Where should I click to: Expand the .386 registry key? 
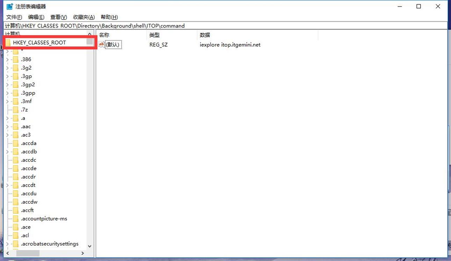pyautogui.click(x=8, y=60)
